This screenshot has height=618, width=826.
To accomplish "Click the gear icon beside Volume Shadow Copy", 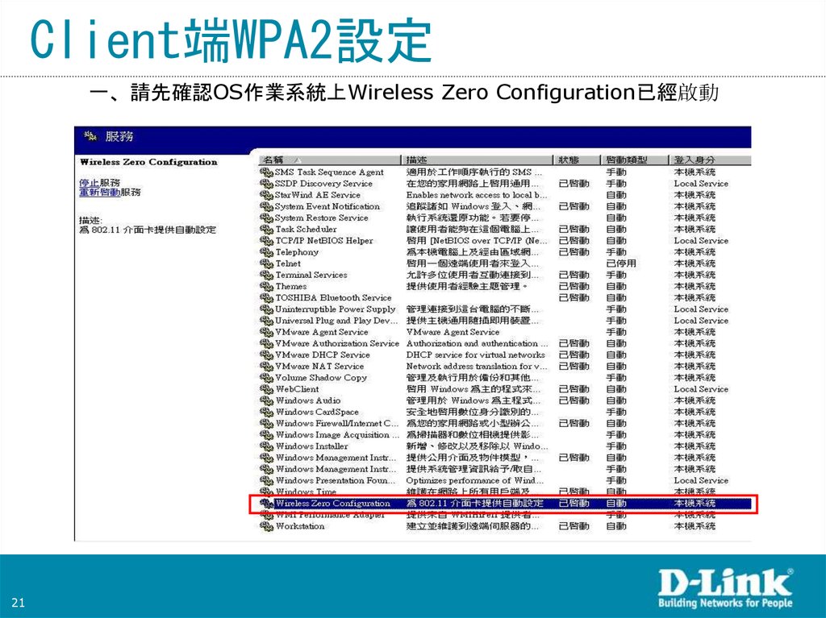I will pos(266,378).
